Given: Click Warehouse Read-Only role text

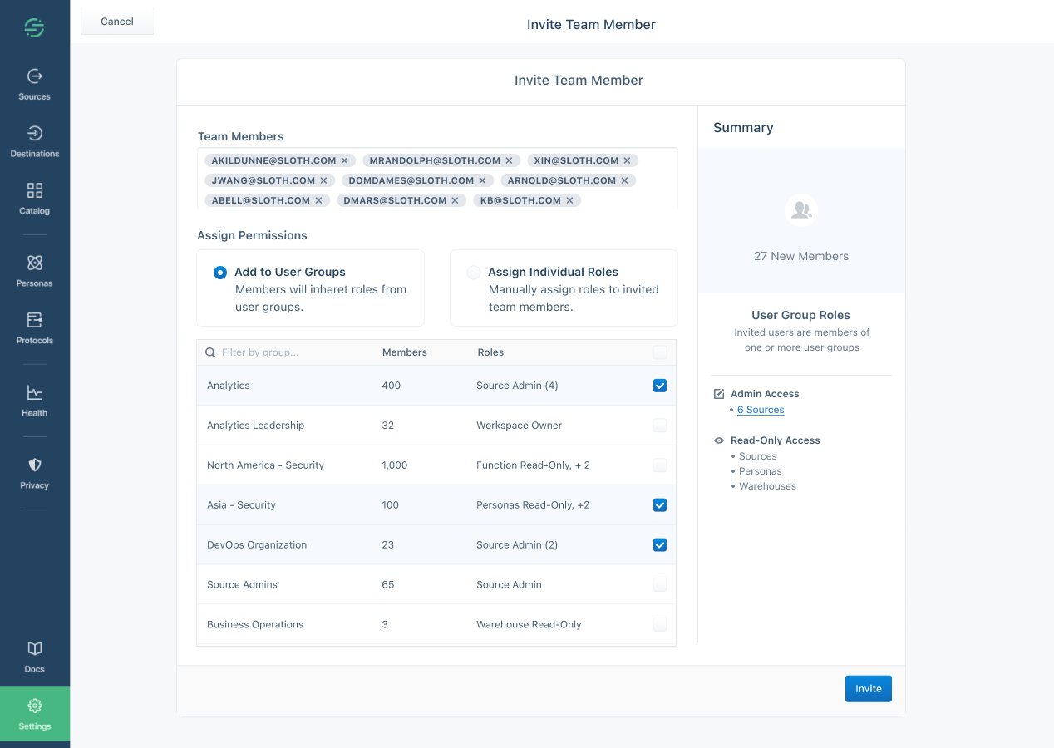Looking at the screenshot, I should coord(529,625).
